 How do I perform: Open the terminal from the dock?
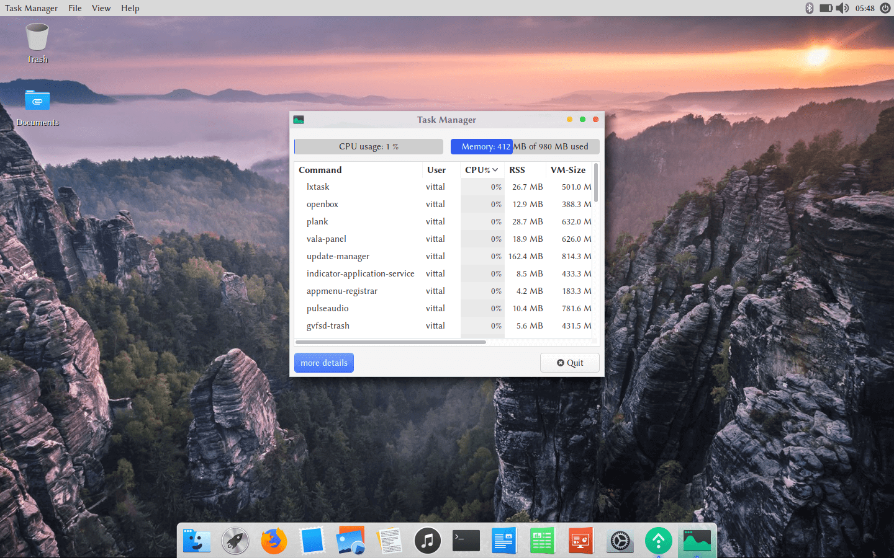(x=466, y=541)
